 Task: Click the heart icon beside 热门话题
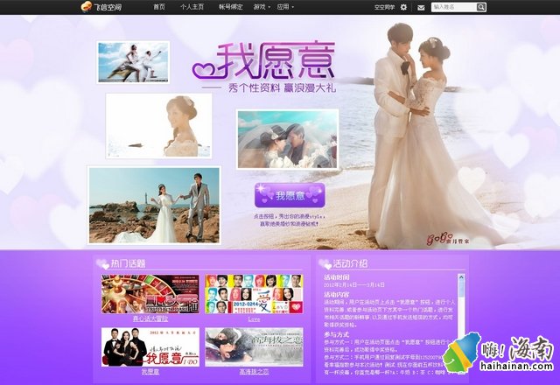(x=103, y=264)
